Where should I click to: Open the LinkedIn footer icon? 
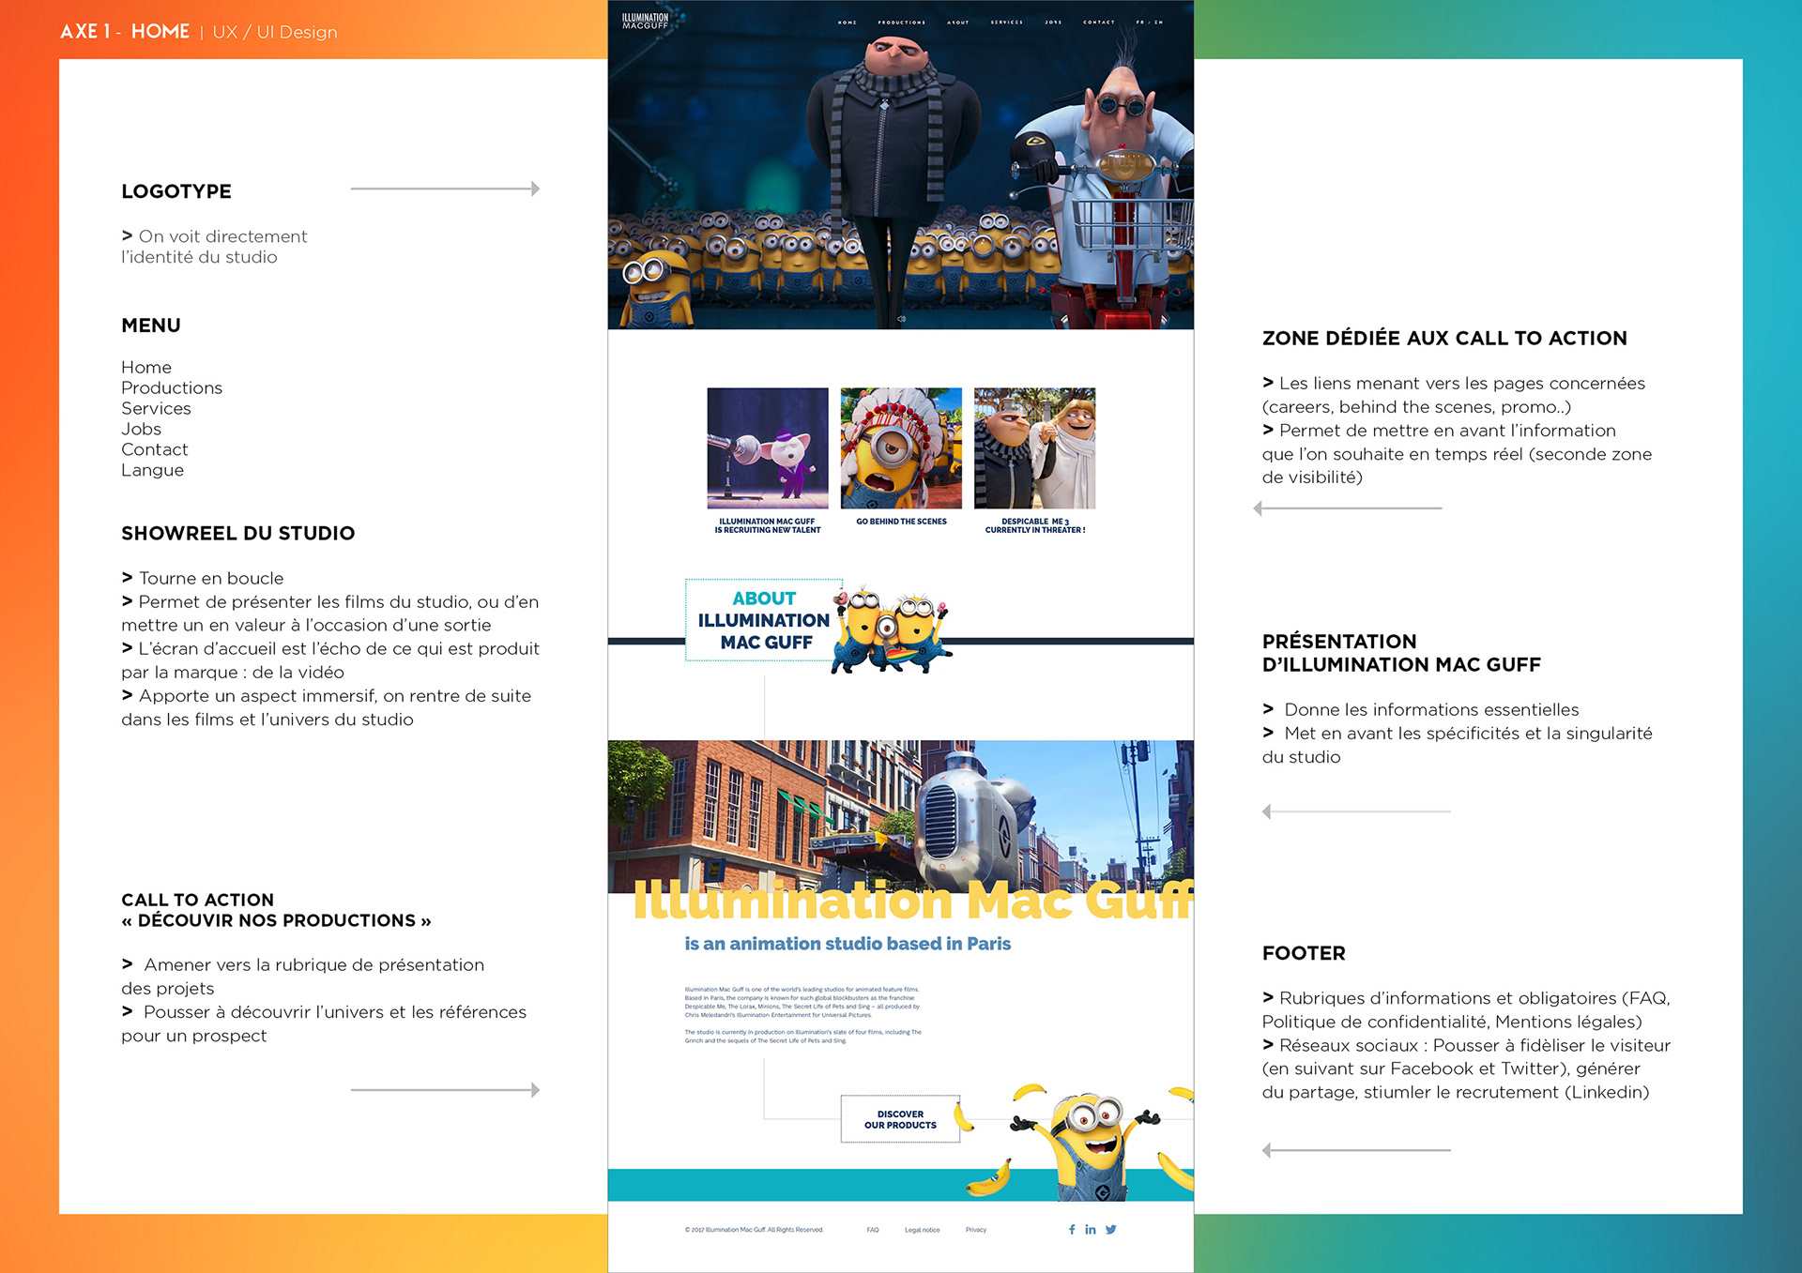point(1091,1229)
